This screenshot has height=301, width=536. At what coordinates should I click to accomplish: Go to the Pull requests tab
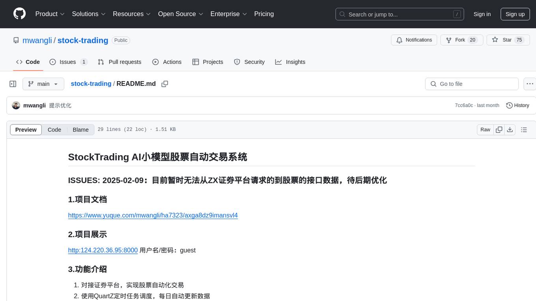point(119,62)
